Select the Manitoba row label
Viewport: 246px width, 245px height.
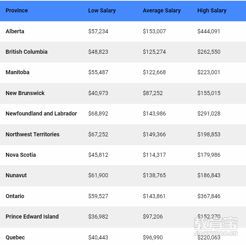pos(17,72)
